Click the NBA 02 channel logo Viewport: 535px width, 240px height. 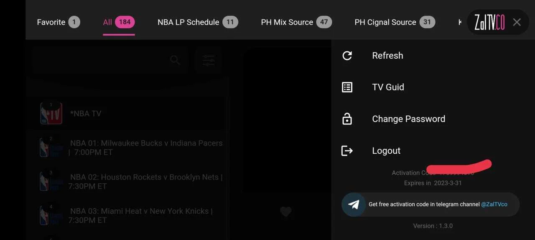point(51,182)
